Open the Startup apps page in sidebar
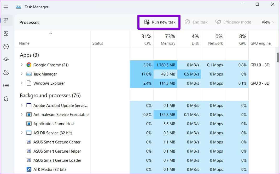Viewport: 280px width, 174px height. click(6, 59)
